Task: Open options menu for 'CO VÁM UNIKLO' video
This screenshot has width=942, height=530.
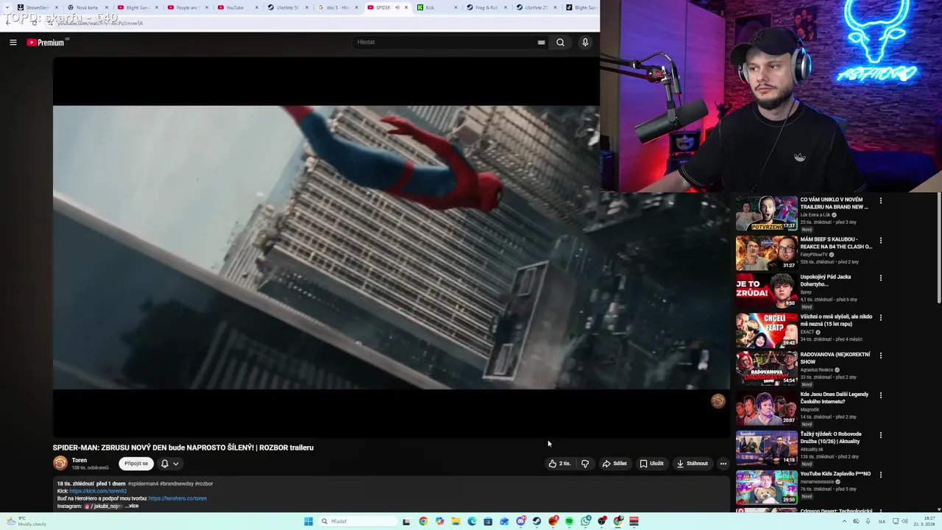Action: [880, 200]
